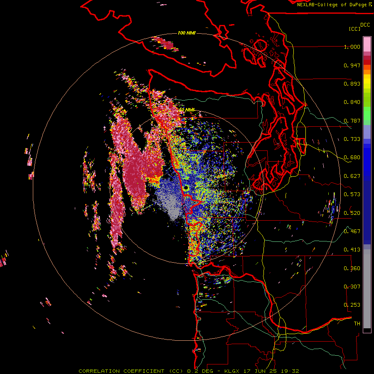Pick the gray color bar segment
Screen dimensions: 374x374
(x=367, y=289)
